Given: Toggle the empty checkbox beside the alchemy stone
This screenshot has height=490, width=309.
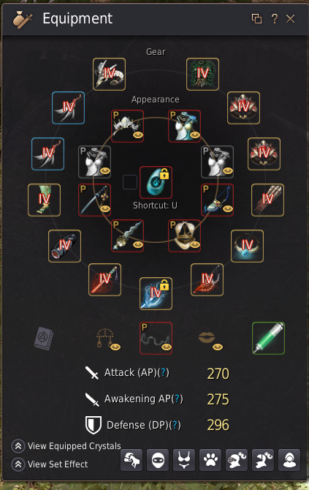Looking at the screenshot, I should coord(130,182).
